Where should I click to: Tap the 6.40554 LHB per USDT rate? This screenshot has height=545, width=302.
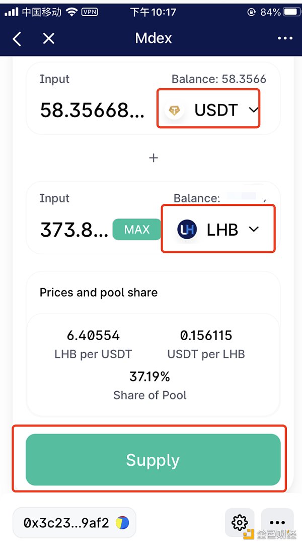(93, 336)
